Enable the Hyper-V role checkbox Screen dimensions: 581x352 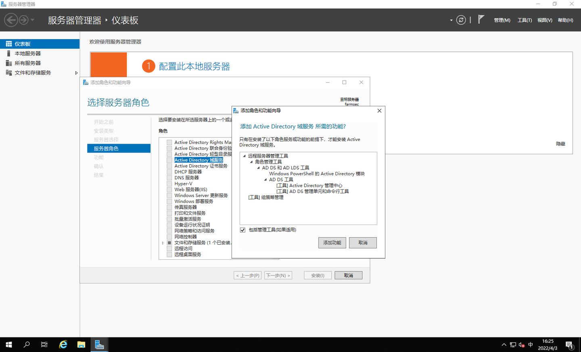169,183
